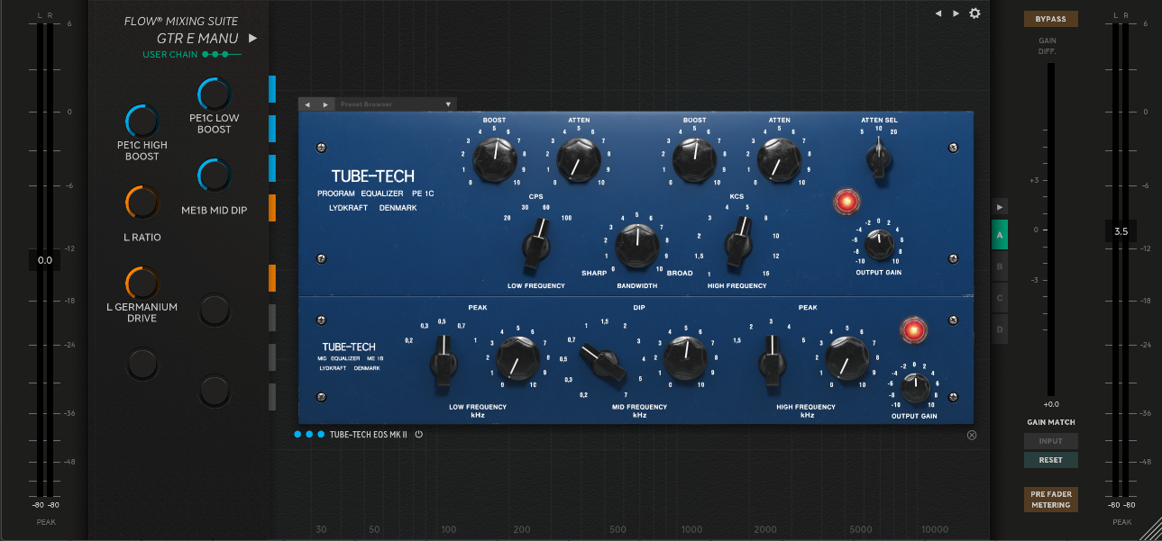
Task: Click the PE 1C high frequency BOOST knob
Action: (694, 161)
